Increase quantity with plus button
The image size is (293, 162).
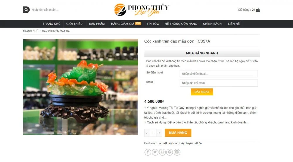(x=159, y=133)
